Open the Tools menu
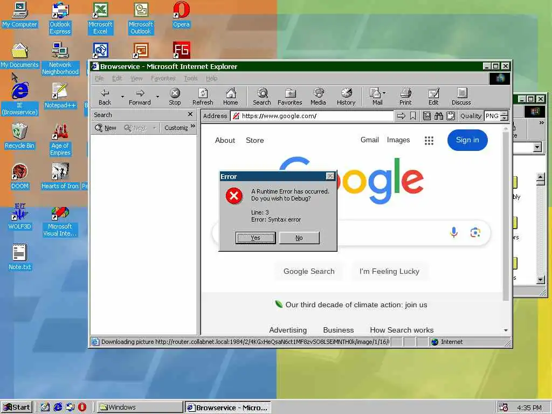The image size is (552, 414). pyautogui.click(x=190, y=78)
